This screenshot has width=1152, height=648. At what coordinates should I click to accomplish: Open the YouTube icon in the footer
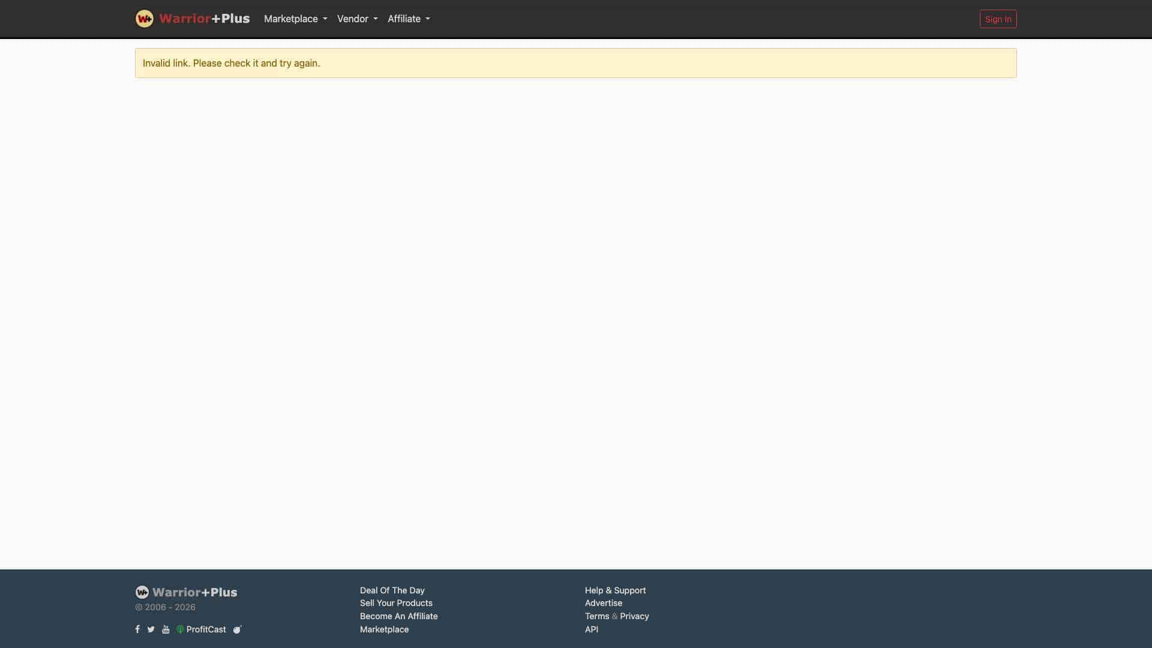166,629
